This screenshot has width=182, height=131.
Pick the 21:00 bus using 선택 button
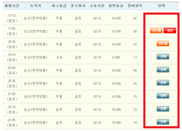(x=163, y=96)
